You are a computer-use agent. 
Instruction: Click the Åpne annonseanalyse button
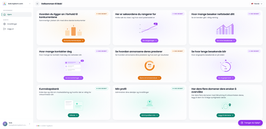150,78
